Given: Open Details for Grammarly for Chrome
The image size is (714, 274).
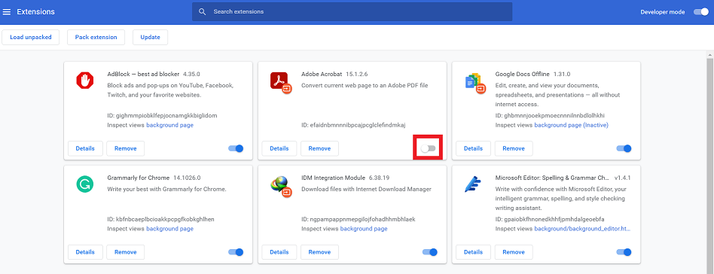Looking at the screenshot, I should (x=85, y=251).
